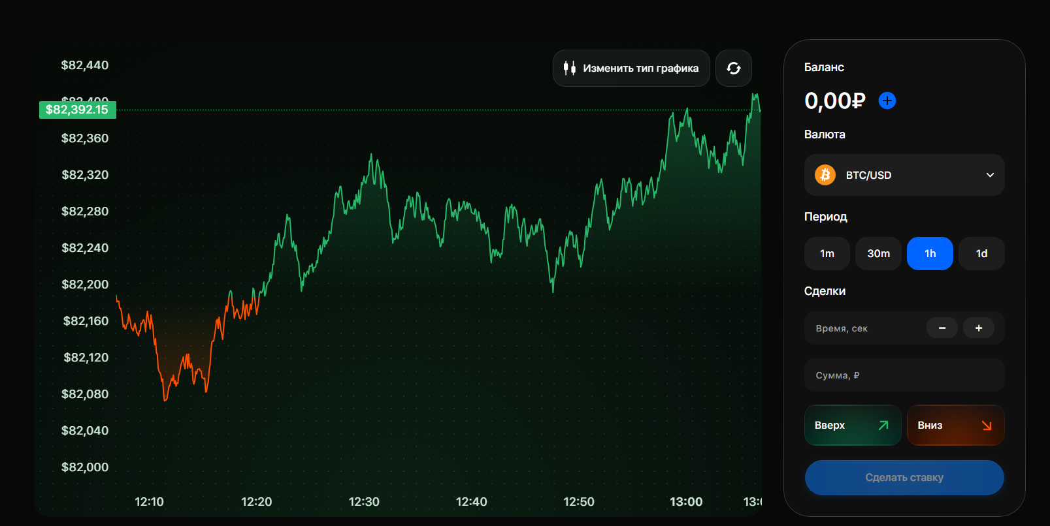Select the 1d period

pyautogui.click(x=981, y=253)
